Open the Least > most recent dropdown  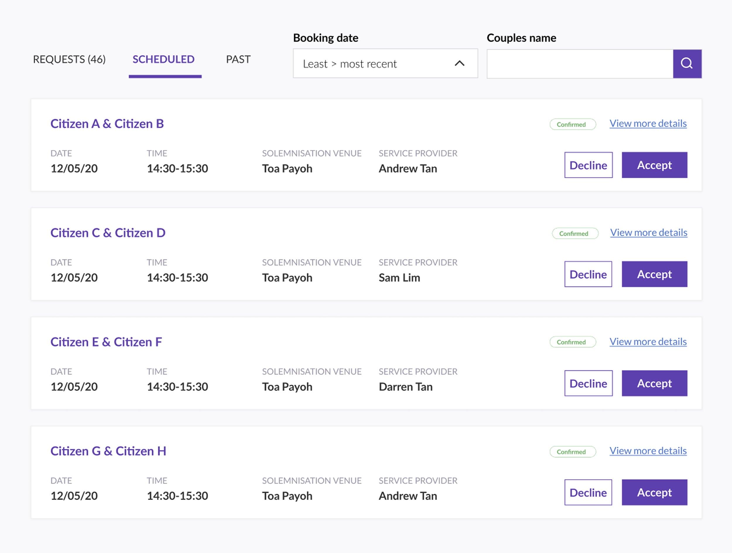tap(385, 63)
